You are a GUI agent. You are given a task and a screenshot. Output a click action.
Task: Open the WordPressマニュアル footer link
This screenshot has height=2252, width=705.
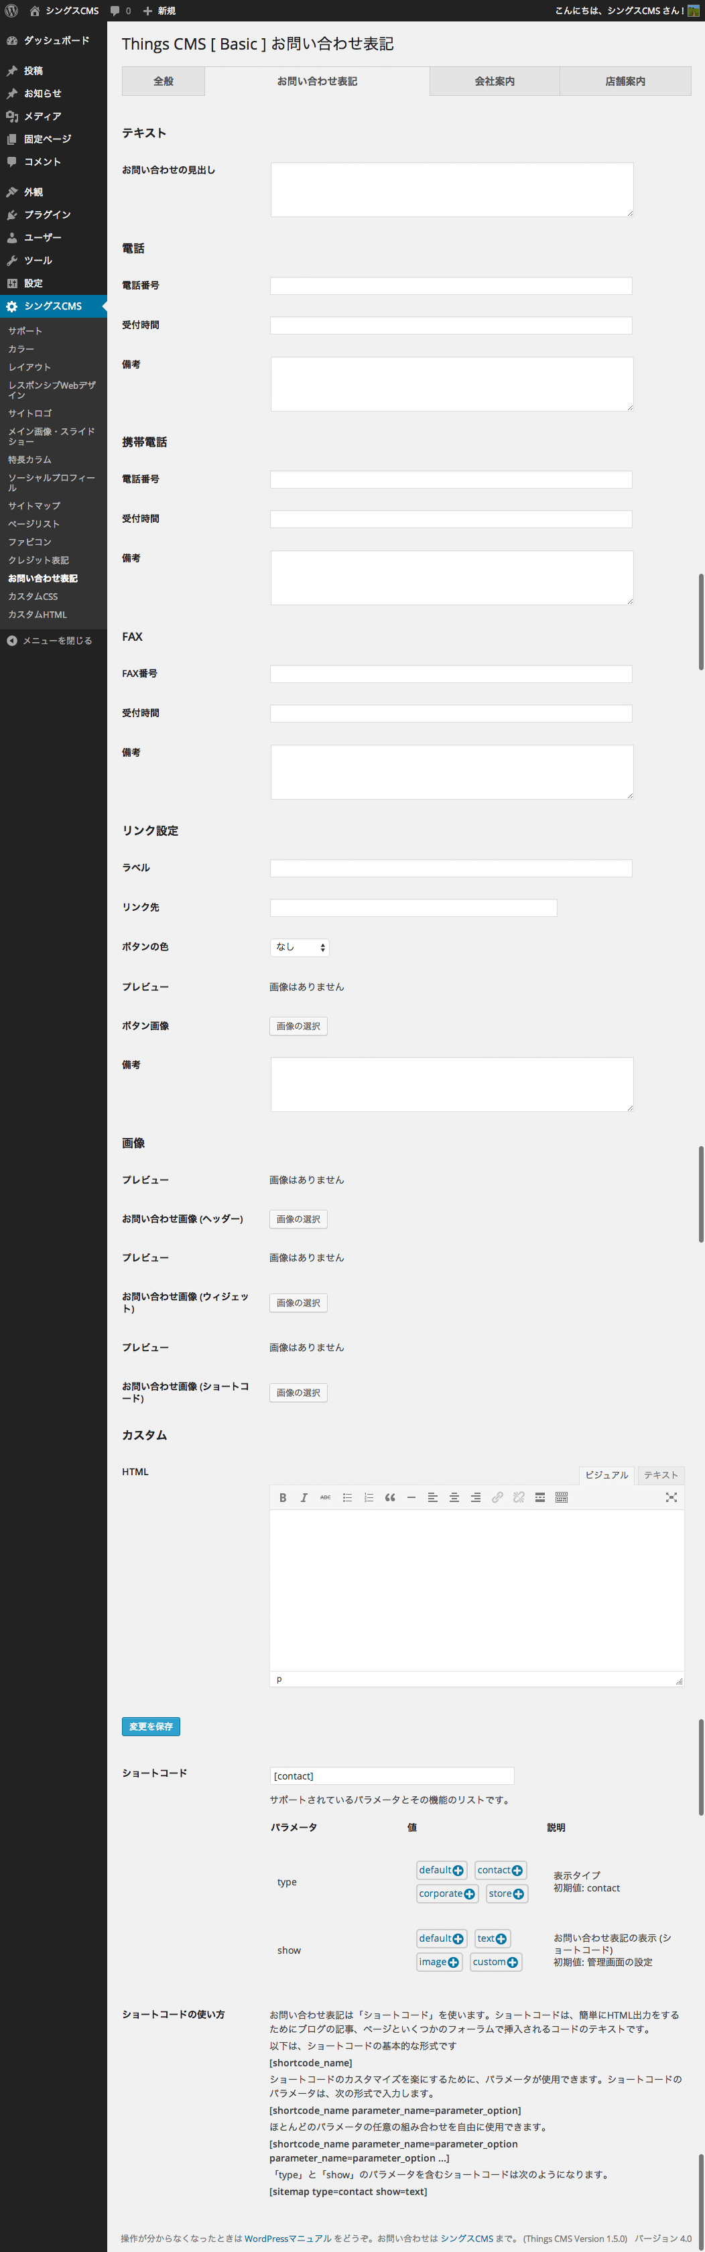[287, 2239]
